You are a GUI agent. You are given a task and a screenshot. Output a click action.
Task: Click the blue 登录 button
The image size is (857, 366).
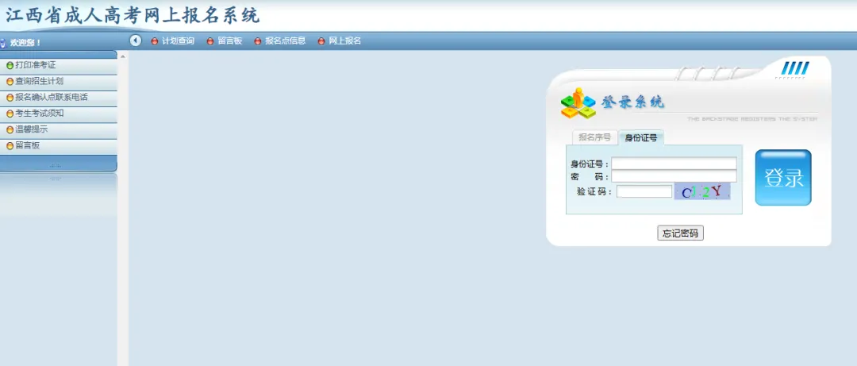tap(783, 178)
